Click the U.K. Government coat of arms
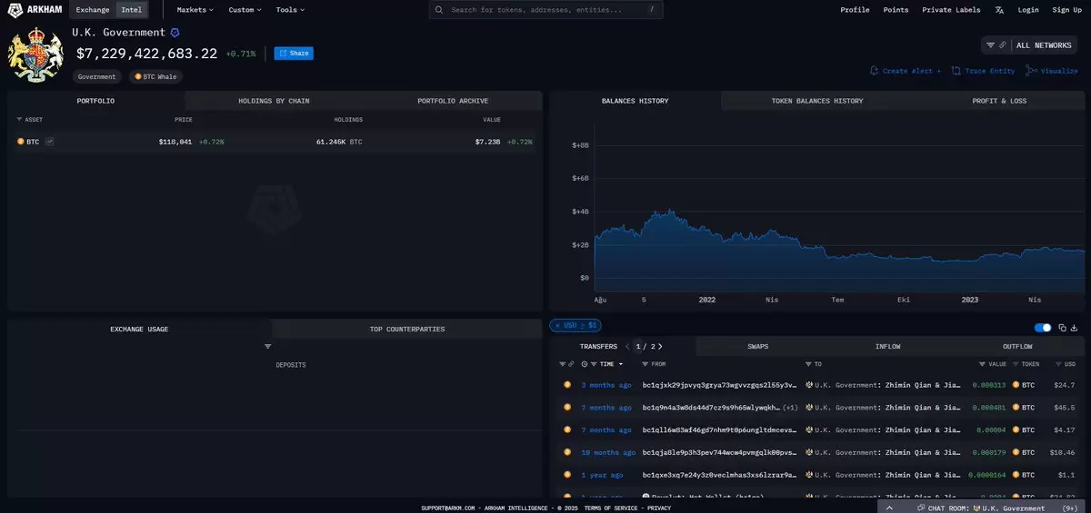This screenshot has height=513, width=1091. pos(36,54)
